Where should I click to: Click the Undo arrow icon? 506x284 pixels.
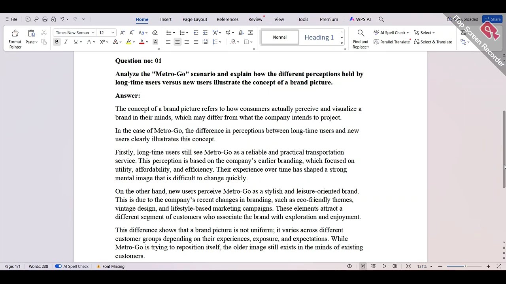click(62, 19)
